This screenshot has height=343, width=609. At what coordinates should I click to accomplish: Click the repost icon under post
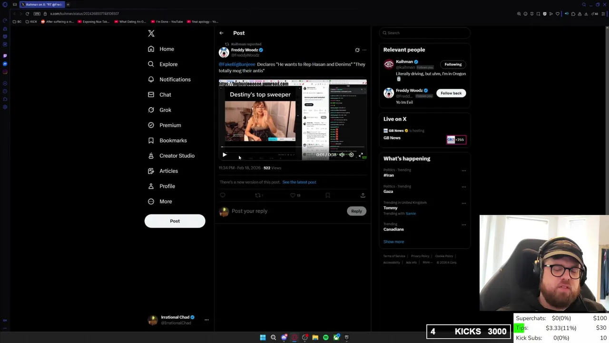259,195
